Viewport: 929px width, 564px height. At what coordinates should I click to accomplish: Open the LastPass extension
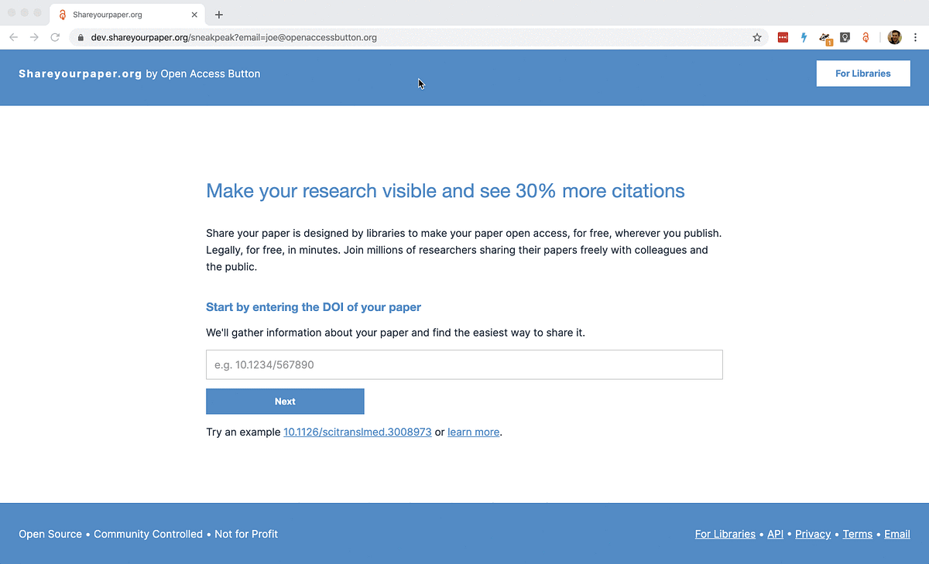783,37
